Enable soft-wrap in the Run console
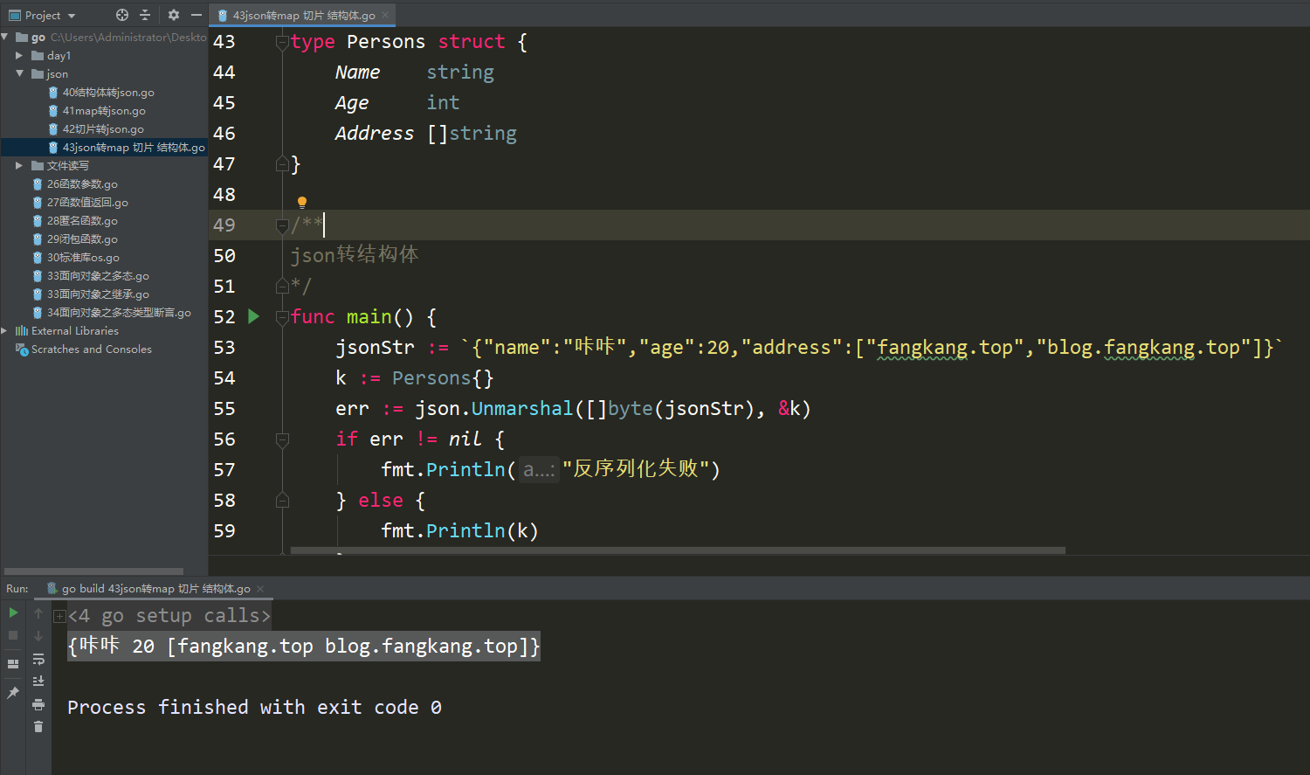This screenshot has width=1310, height=775. (x=38, y=661)
